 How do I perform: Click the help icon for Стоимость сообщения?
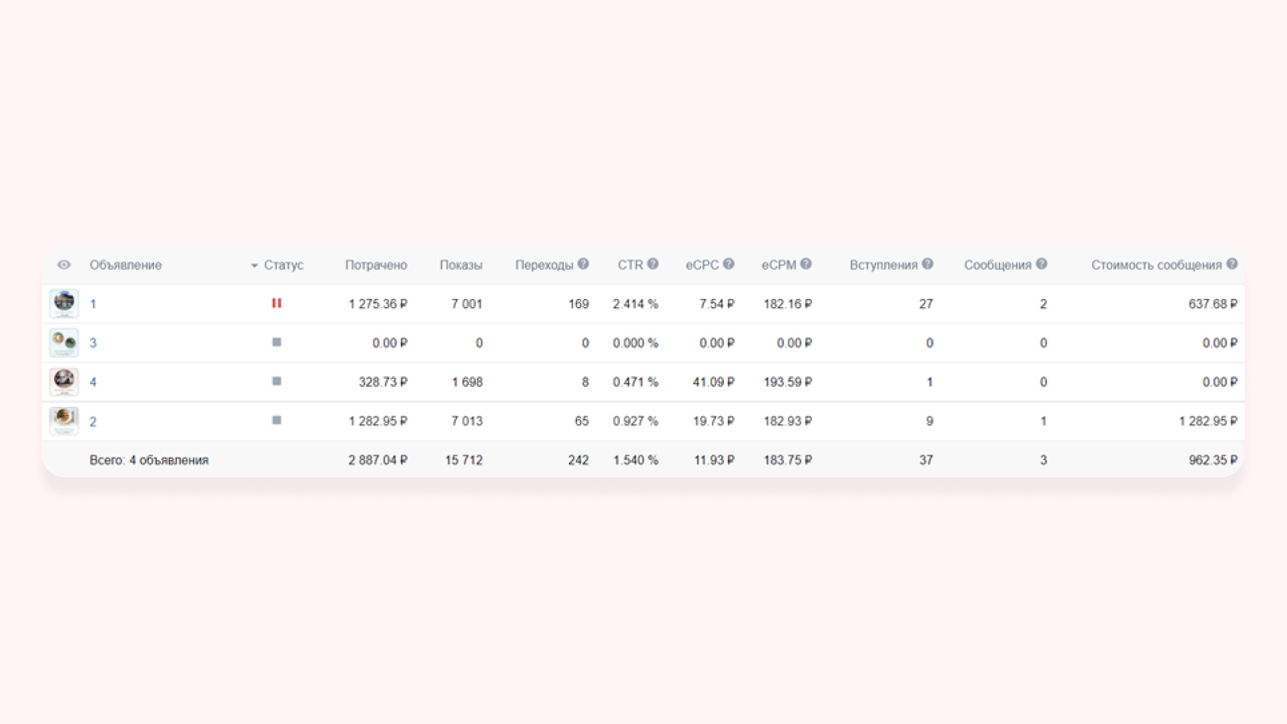point(1232,264)
